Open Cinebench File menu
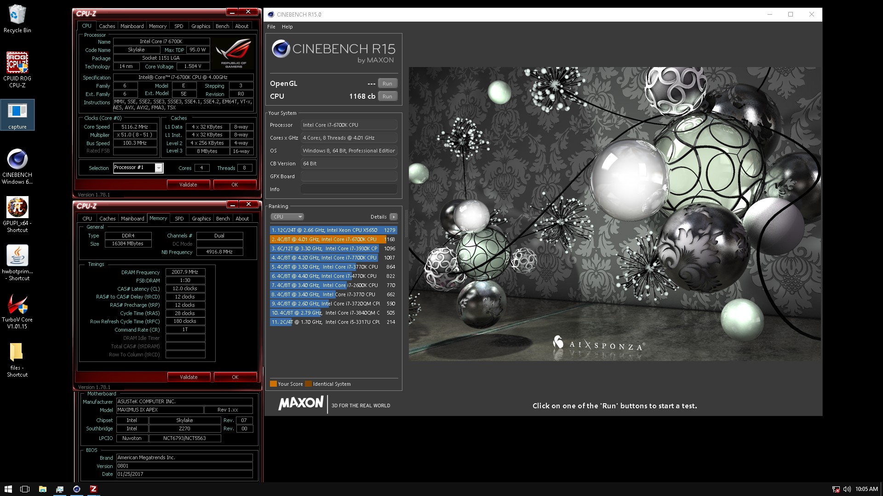 [x=271, y=27]
